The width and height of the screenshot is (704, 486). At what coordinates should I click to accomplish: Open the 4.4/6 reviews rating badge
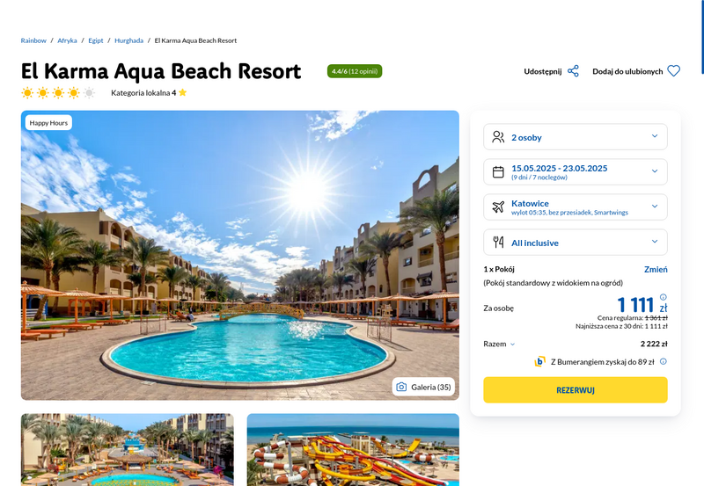click(355, 71)
